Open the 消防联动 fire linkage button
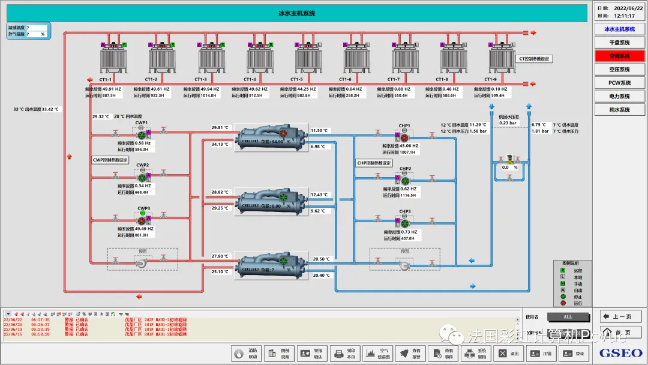This screenshot has width=648, height=365. [x=246, y=354]
